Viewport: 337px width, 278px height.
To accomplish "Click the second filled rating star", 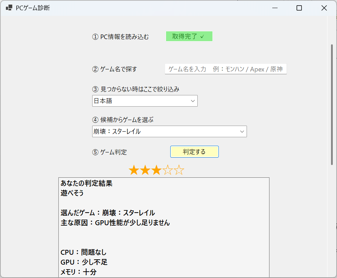I will tap(145, 170).
